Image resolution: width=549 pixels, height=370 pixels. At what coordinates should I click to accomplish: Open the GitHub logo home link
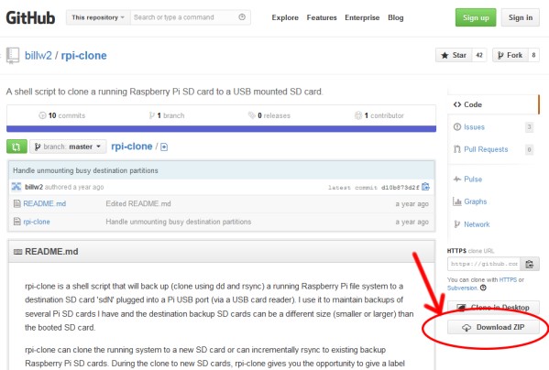coord(30,17)
